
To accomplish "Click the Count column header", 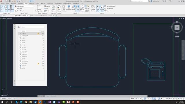I will 42,31.
